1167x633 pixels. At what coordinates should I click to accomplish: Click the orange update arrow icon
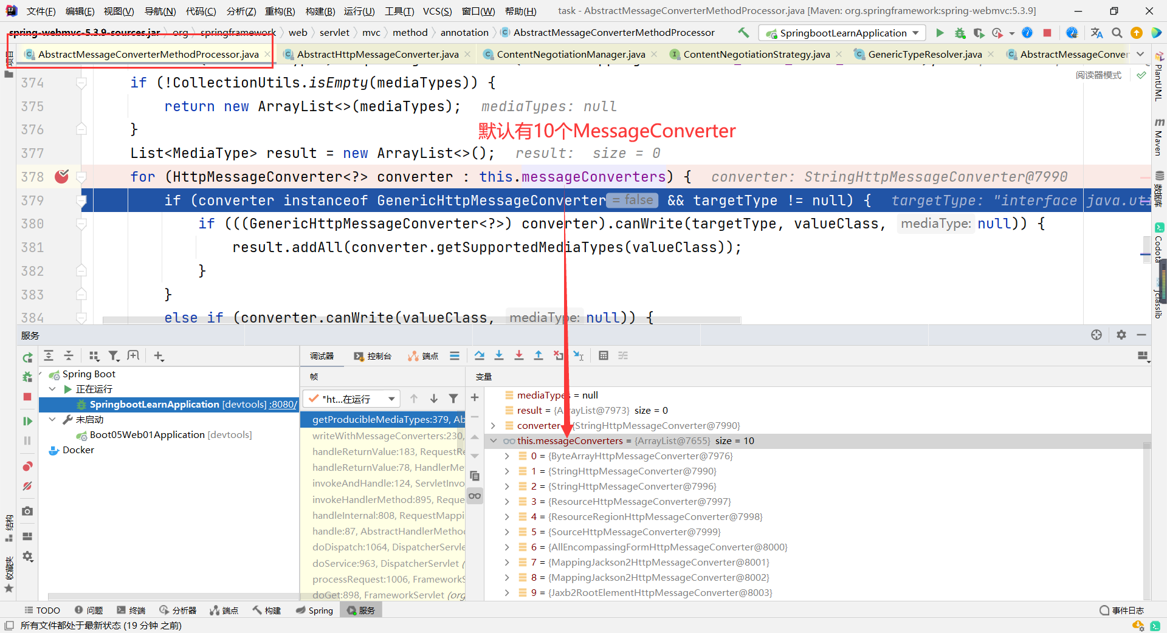tap(1137, 33)
